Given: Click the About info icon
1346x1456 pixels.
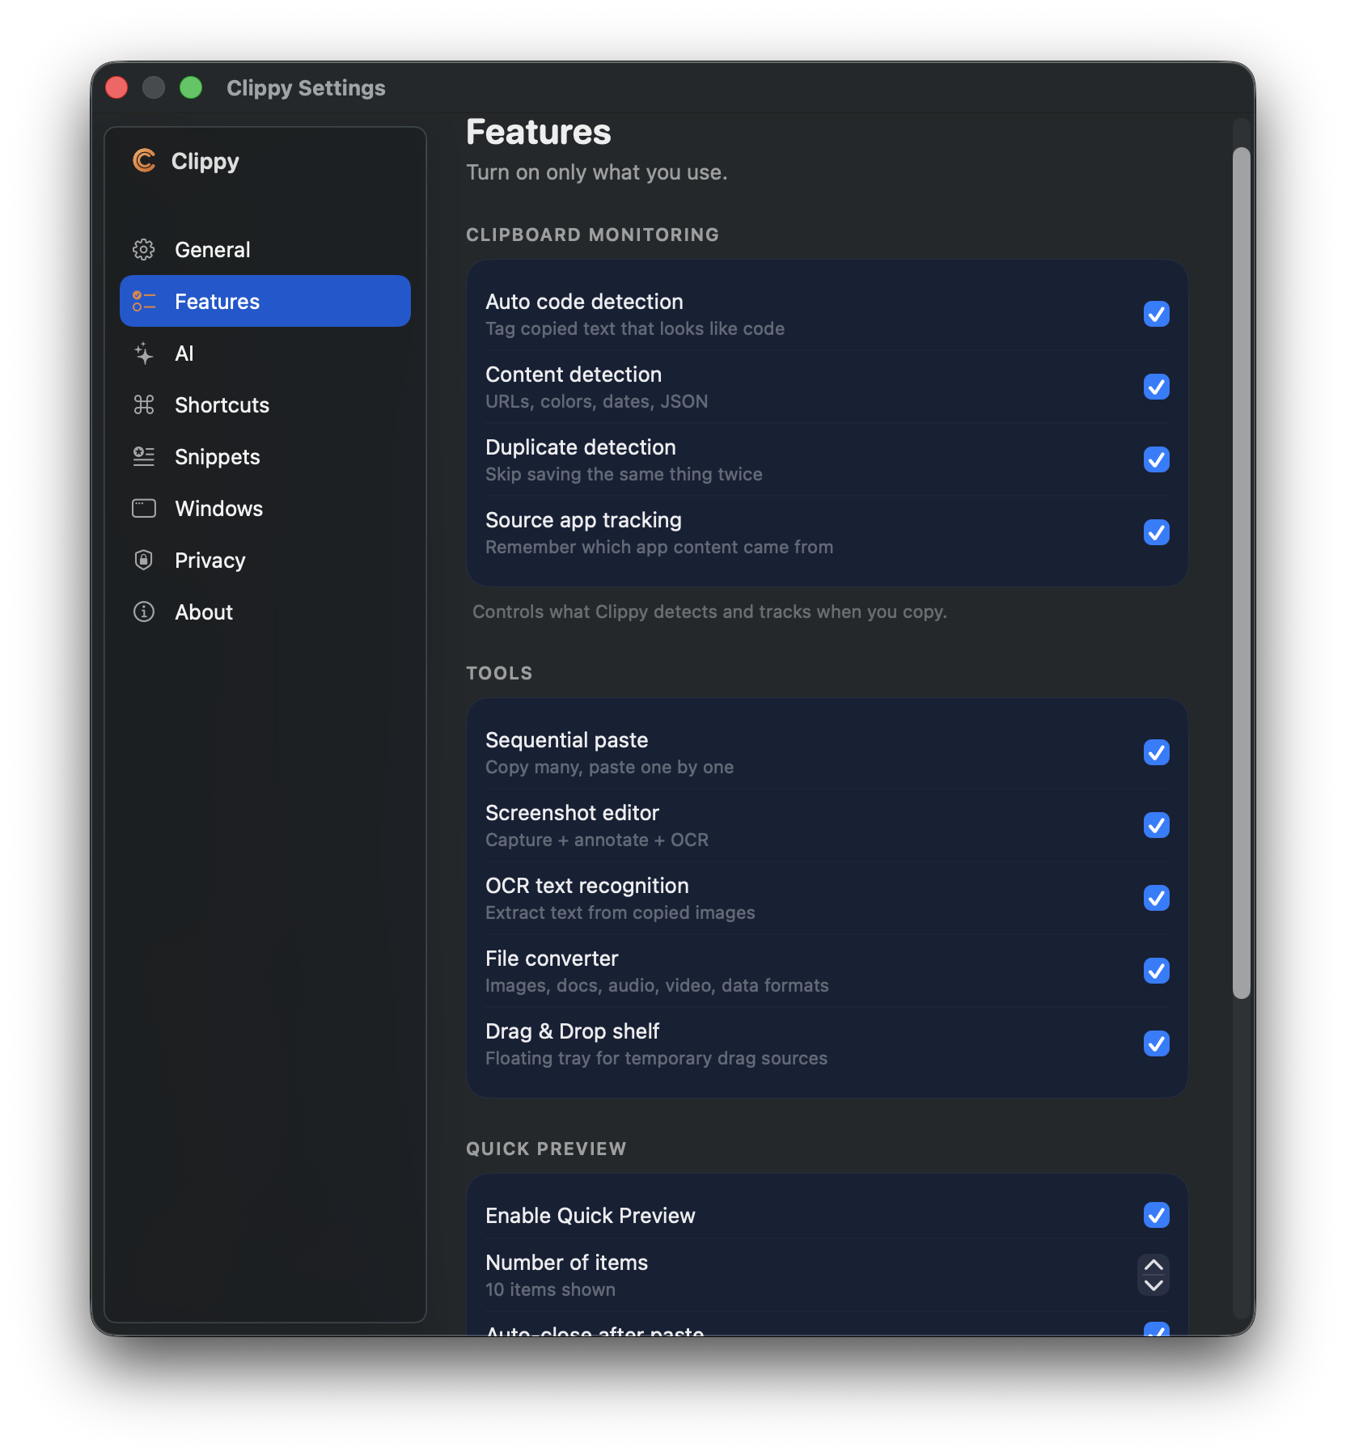Looking at the screenshot, I should click(144, 612).
